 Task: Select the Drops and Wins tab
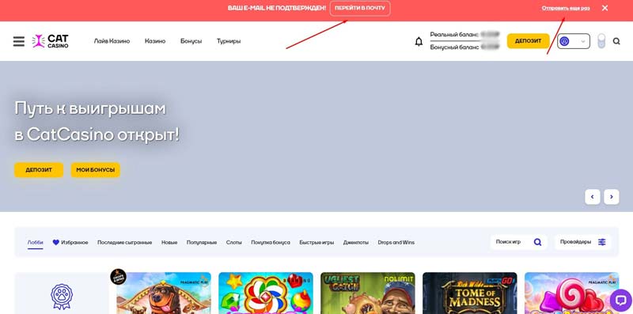point(396,243)
